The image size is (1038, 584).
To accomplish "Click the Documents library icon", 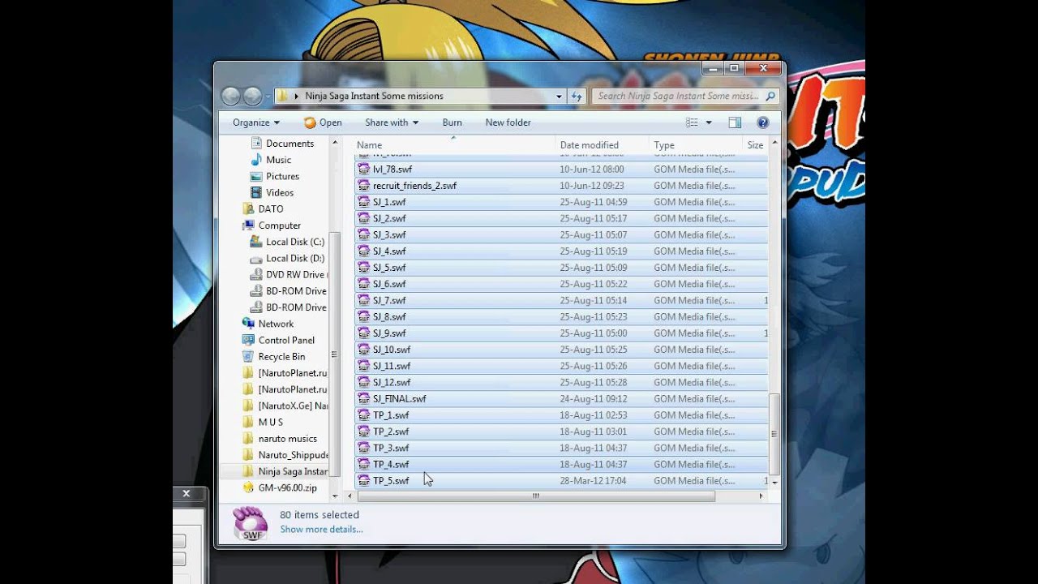I will [256, 144].
